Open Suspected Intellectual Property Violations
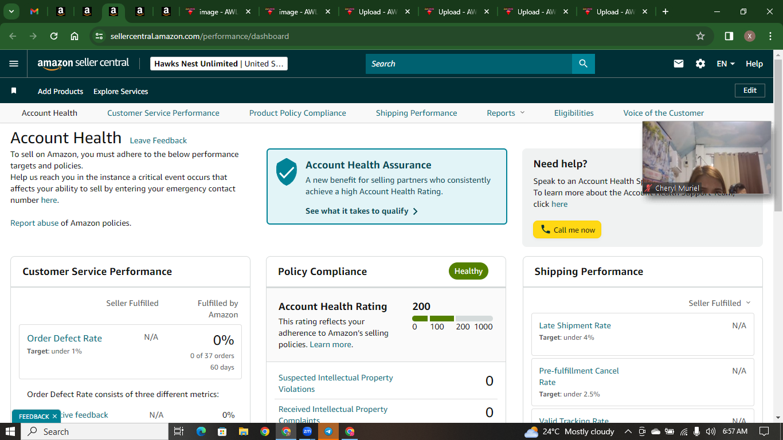 pyautogui.click(x=336, y=383)
